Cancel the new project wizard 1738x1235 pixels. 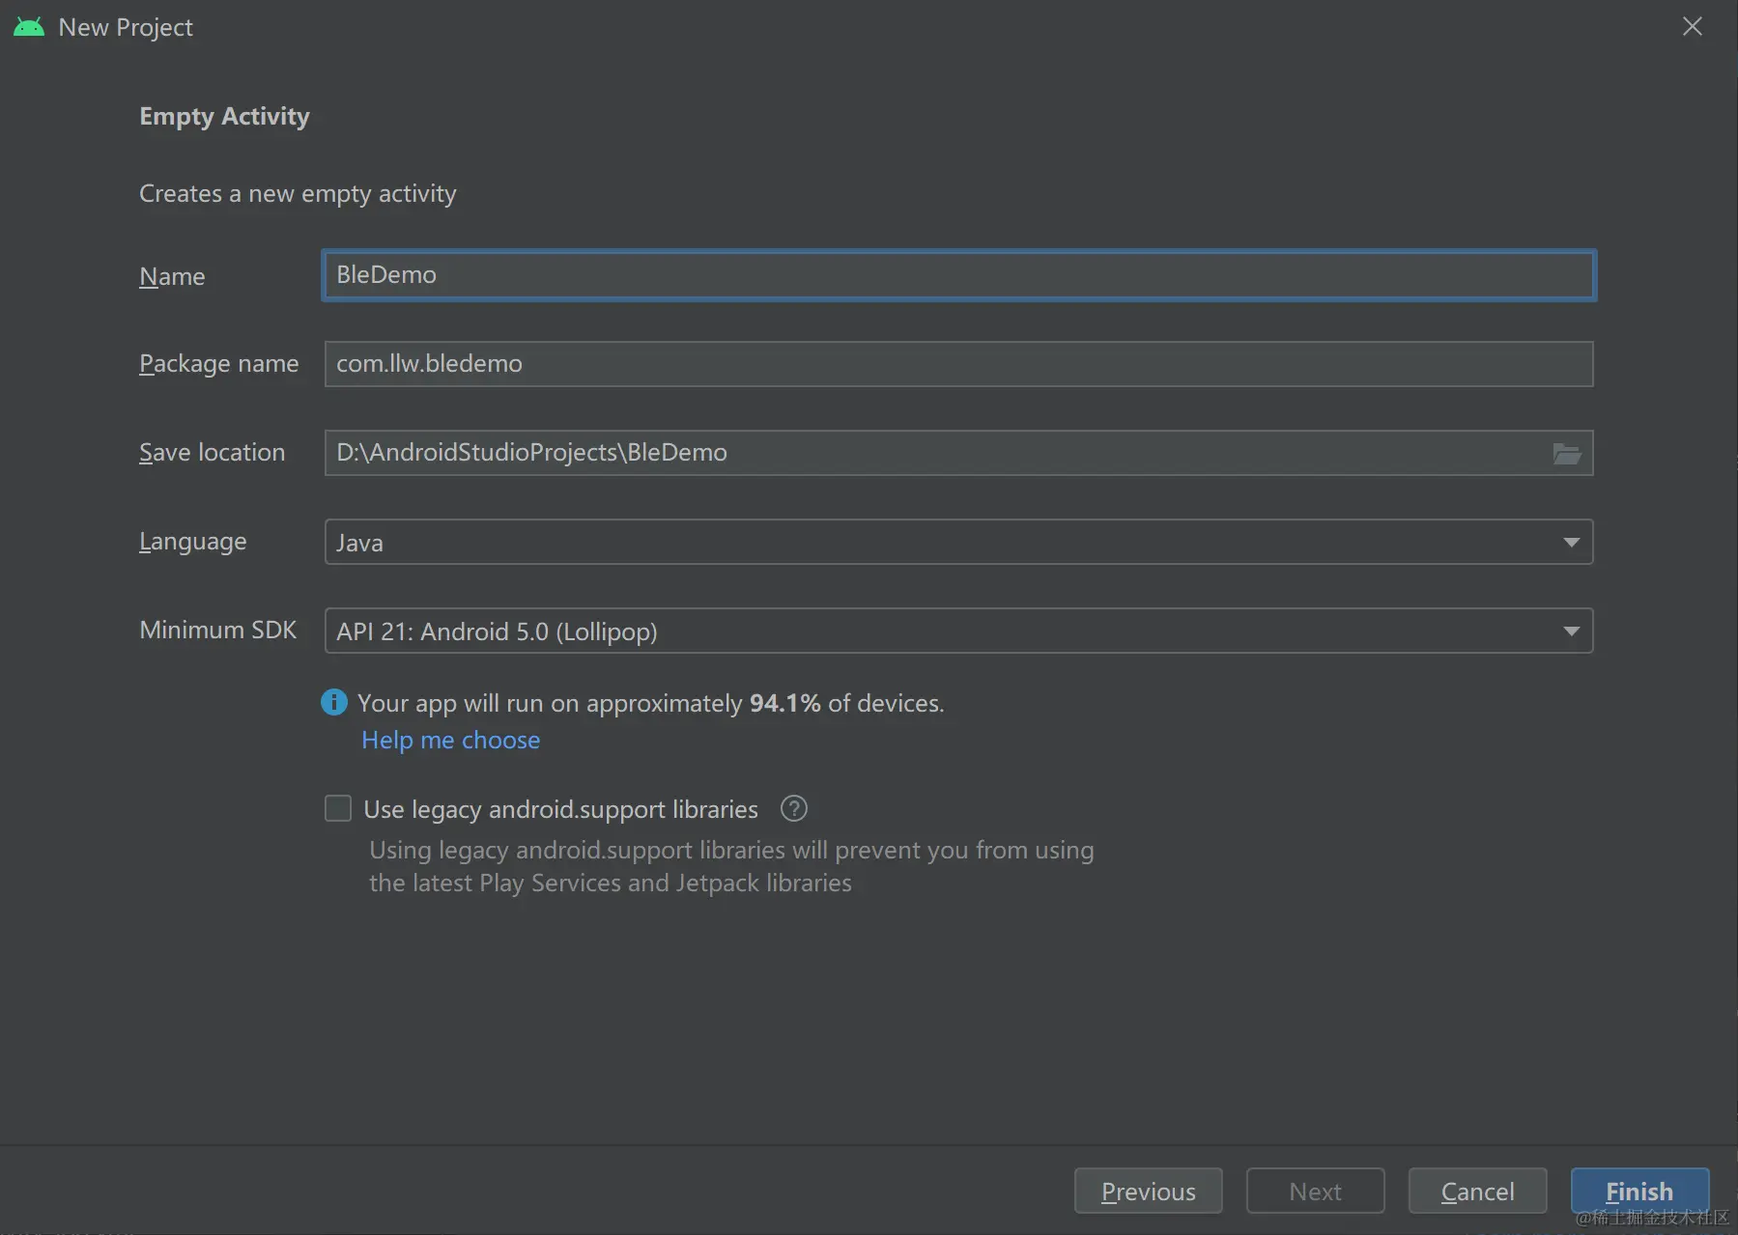click(1477, 1191)
